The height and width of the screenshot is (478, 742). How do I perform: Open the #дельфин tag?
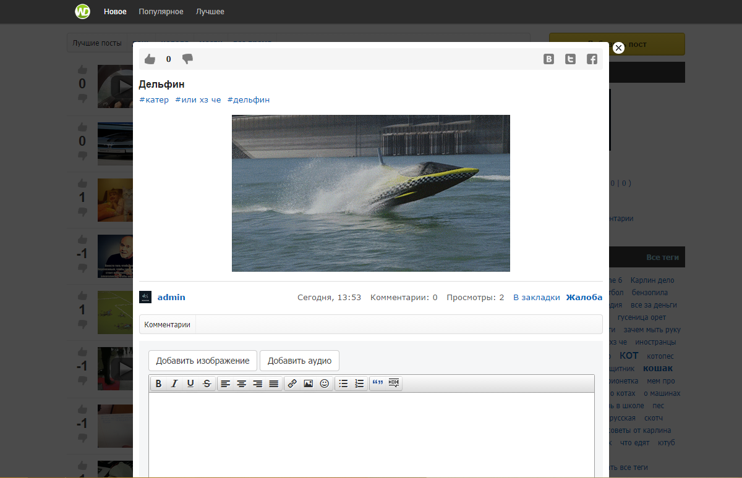pos(249,99)
